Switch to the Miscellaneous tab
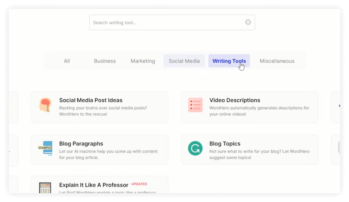Image resolution: width=349 pixels, height=202 pixels. pos(277,61)
